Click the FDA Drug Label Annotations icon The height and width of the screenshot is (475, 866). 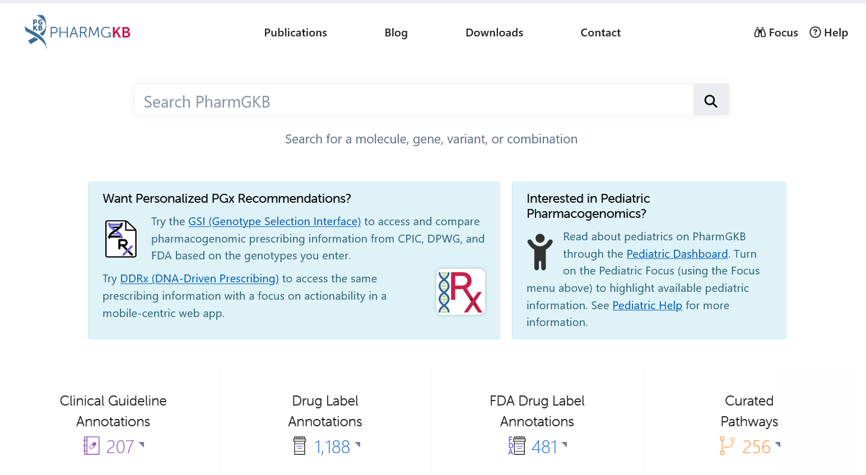click(517, 446)
